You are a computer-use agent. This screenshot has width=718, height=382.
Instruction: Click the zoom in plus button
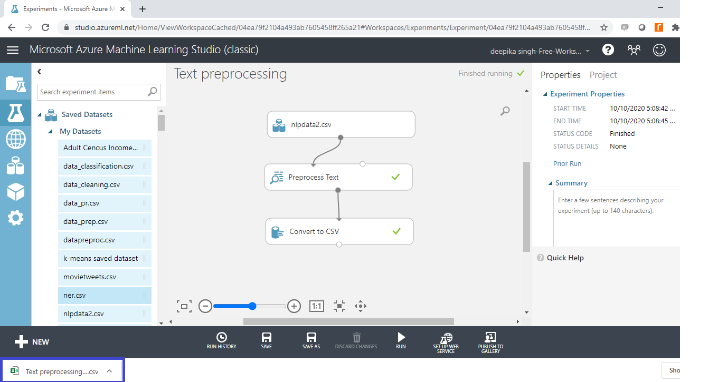(x=294, y=306)
